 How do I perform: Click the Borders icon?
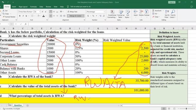tap(32, 16)
